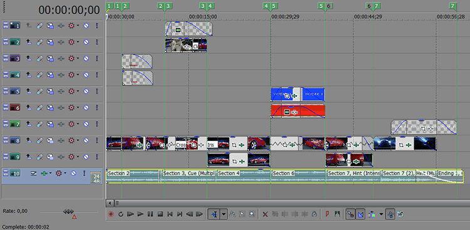Click the Play button

click(x=140, y=214)
